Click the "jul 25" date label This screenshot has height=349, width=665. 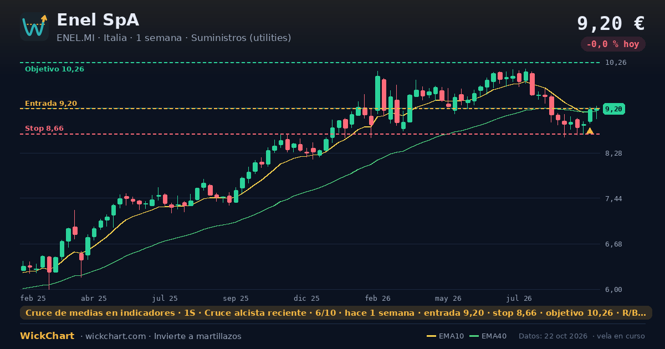pos(165,298)
